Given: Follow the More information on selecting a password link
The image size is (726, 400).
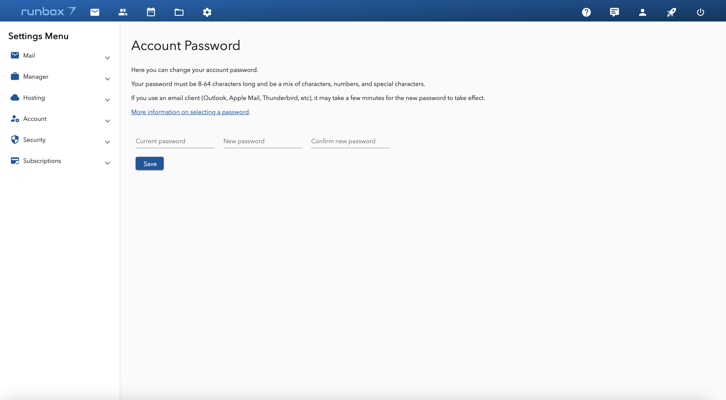Looking at the screenshot, I should [x=190, y=112].
